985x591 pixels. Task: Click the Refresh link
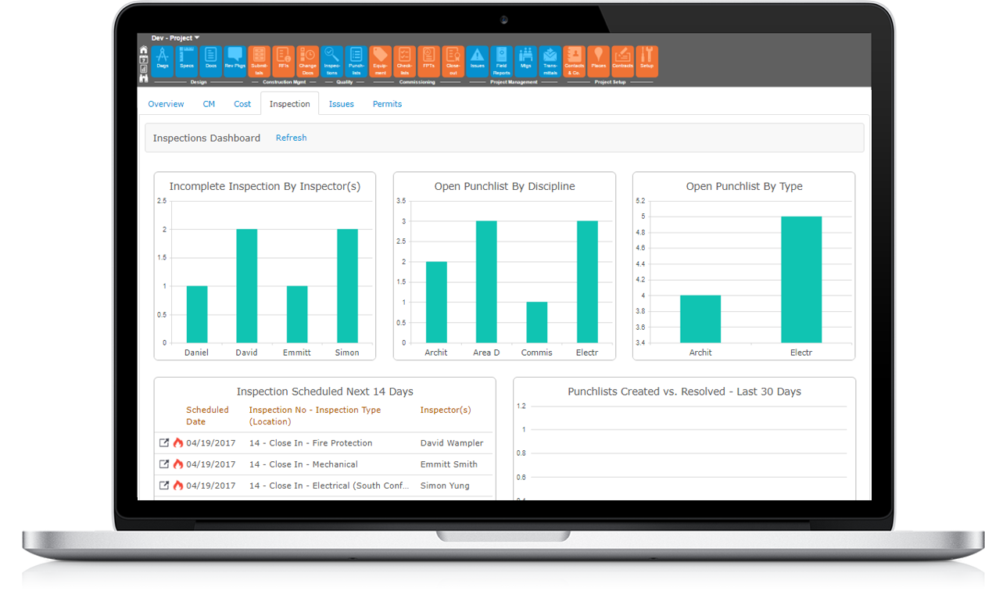pos(291,138)
